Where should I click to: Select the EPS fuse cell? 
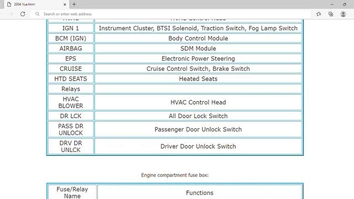pos(71,59)
